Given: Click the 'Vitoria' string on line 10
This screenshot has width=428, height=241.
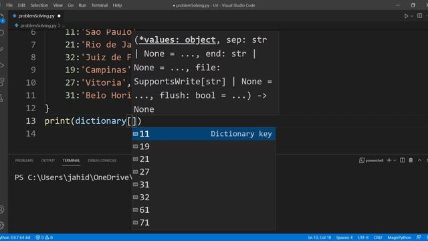Looking at the screenshot, I should tap(104, 82).
